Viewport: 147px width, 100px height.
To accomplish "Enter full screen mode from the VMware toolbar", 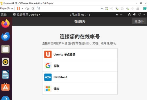I will (x=33, y=8).
